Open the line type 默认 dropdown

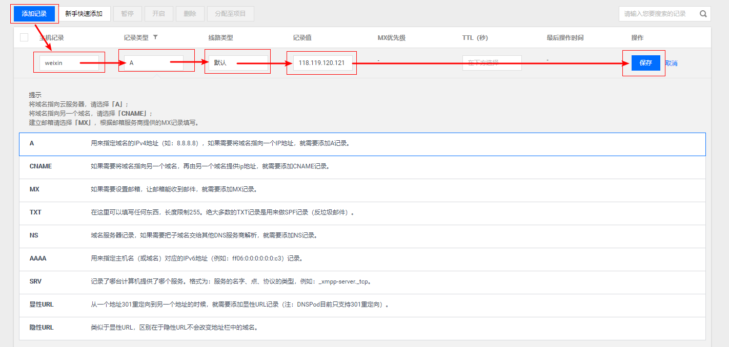pos(238,63)
